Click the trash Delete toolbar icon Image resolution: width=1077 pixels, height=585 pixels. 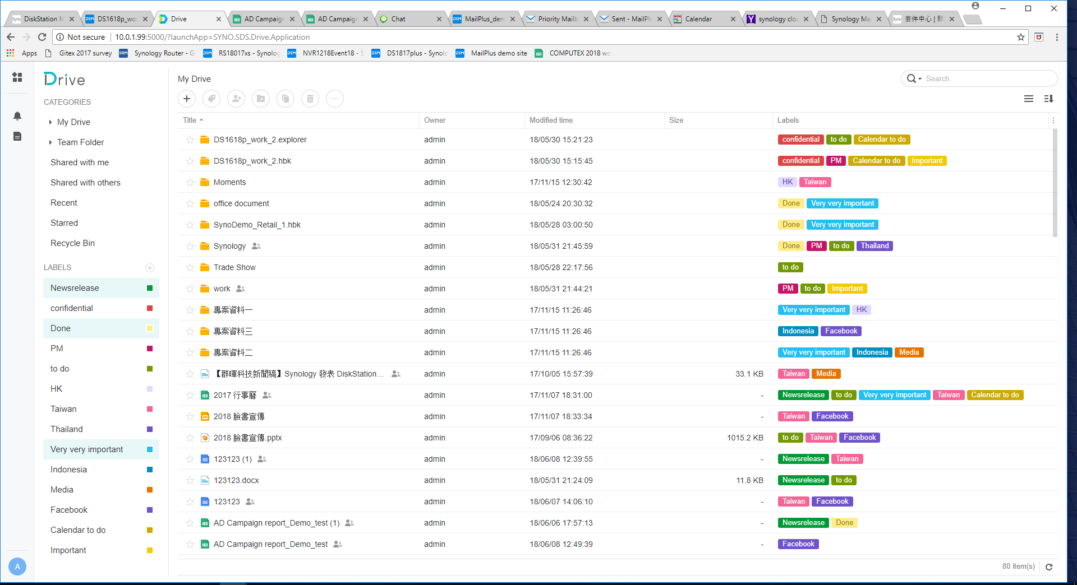(x=310, y=99)
